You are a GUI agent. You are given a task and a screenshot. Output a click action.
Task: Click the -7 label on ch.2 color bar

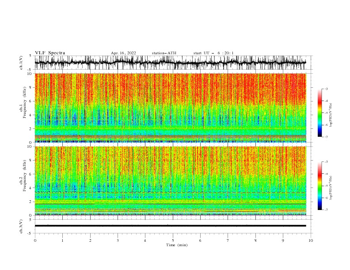[x=326, y=210]
